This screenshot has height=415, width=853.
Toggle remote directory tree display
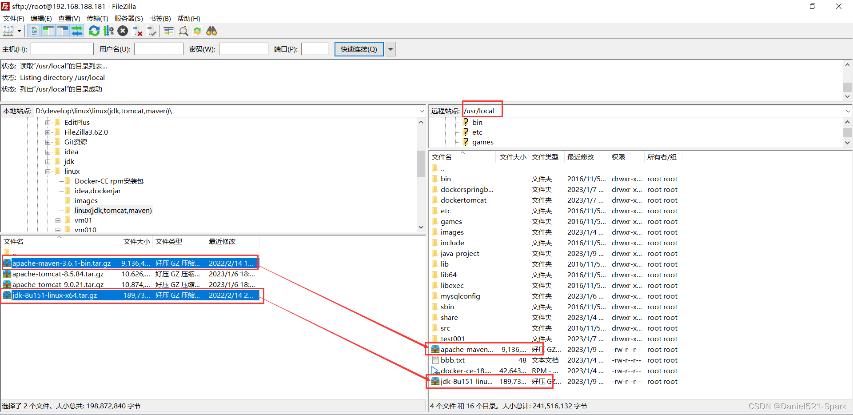tap(63, 31)
